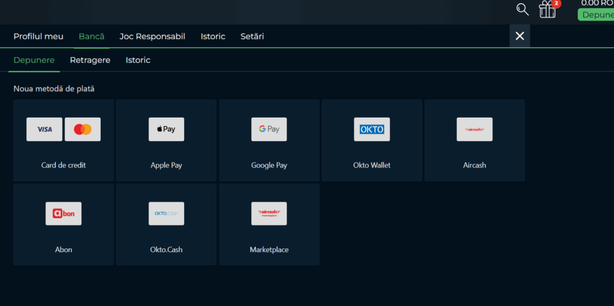
Task: Open the Profilul meu tab
Action: pos(38,37)
